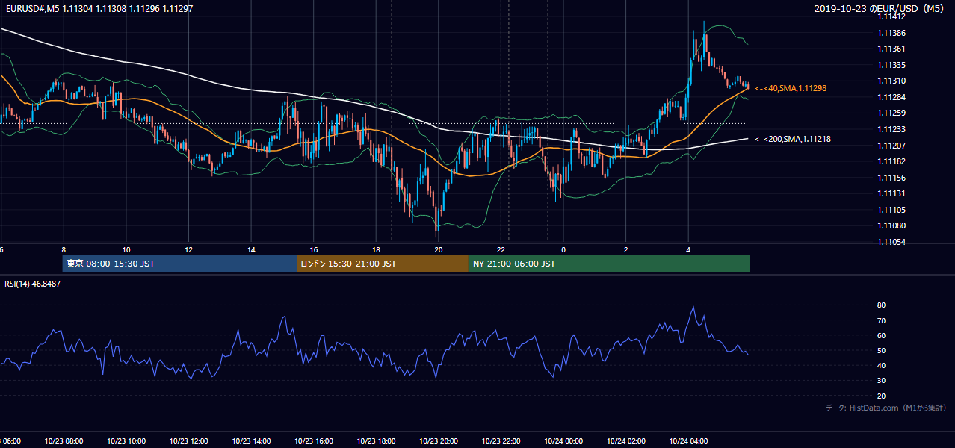Click hour label 10 on time axis
The height and width of the screenshot is (448, 955).
(126, 249)
